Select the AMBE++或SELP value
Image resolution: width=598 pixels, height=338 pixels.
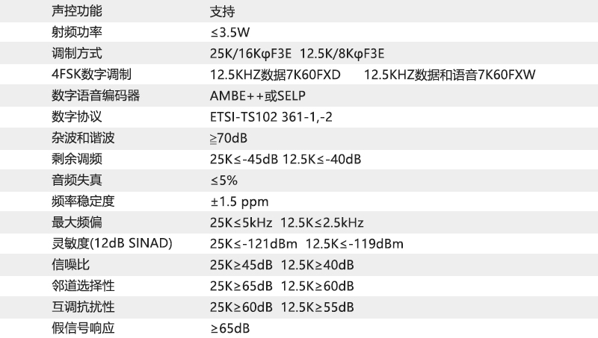click(259, 96)
